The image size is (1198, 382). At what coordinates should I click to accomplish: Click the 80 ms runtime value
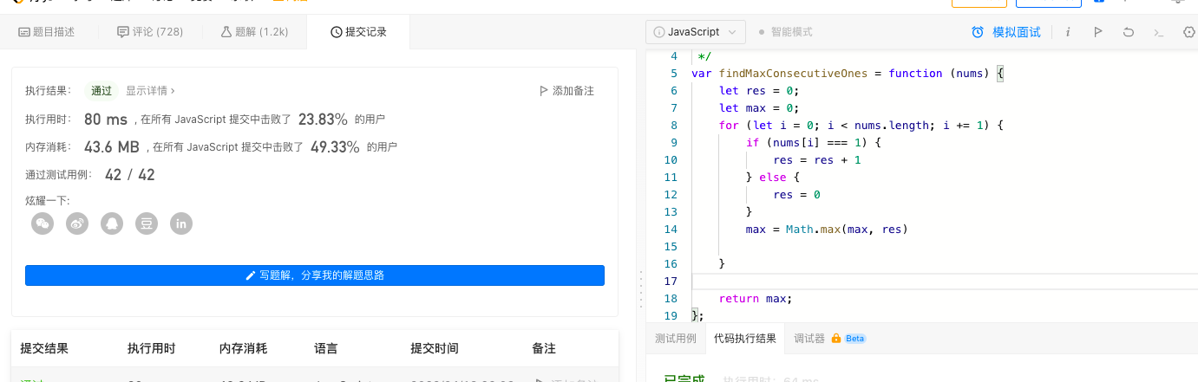click(106, 119)
